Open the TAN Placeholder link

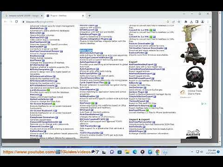tap(88, 126)
